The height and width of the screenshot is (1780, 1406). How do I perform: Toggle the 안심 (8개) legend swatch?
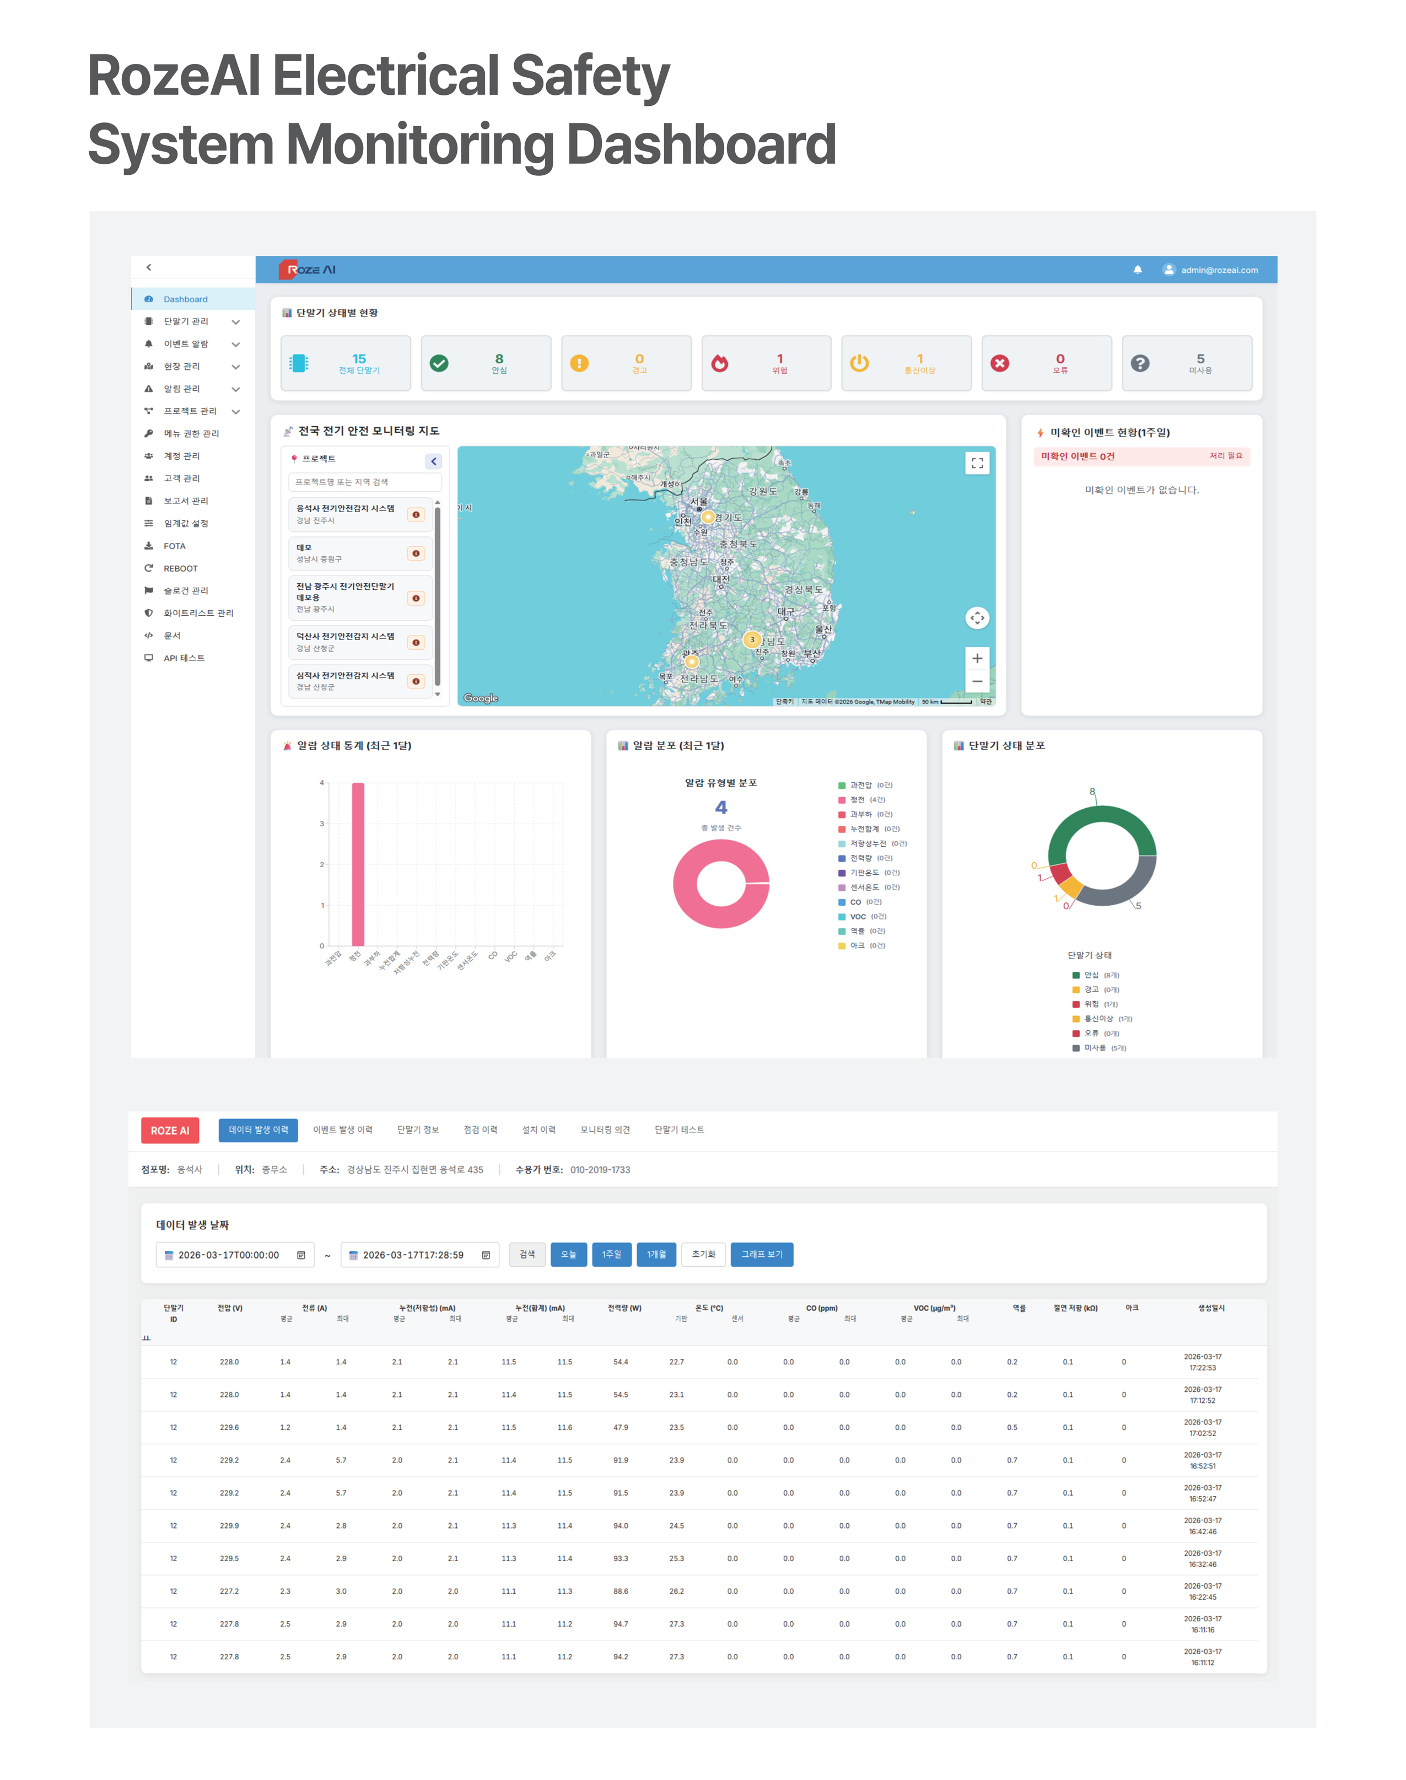point(1076,975)
